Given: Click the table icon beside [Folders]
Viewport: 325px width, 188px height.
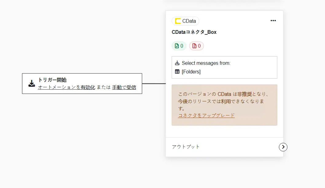Looking at the screenshot, I should pyautogui.click(x=177, y=72).
